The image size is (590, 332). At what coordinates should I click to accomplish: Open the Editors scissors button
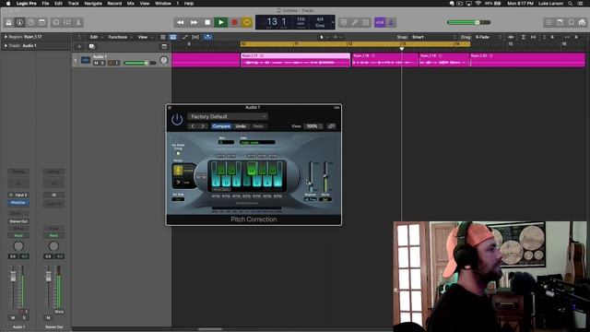coord(78,22)
